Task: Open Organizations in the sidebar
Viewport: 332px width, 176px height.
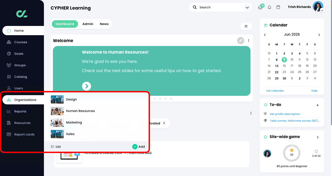Action: point(23,100)
